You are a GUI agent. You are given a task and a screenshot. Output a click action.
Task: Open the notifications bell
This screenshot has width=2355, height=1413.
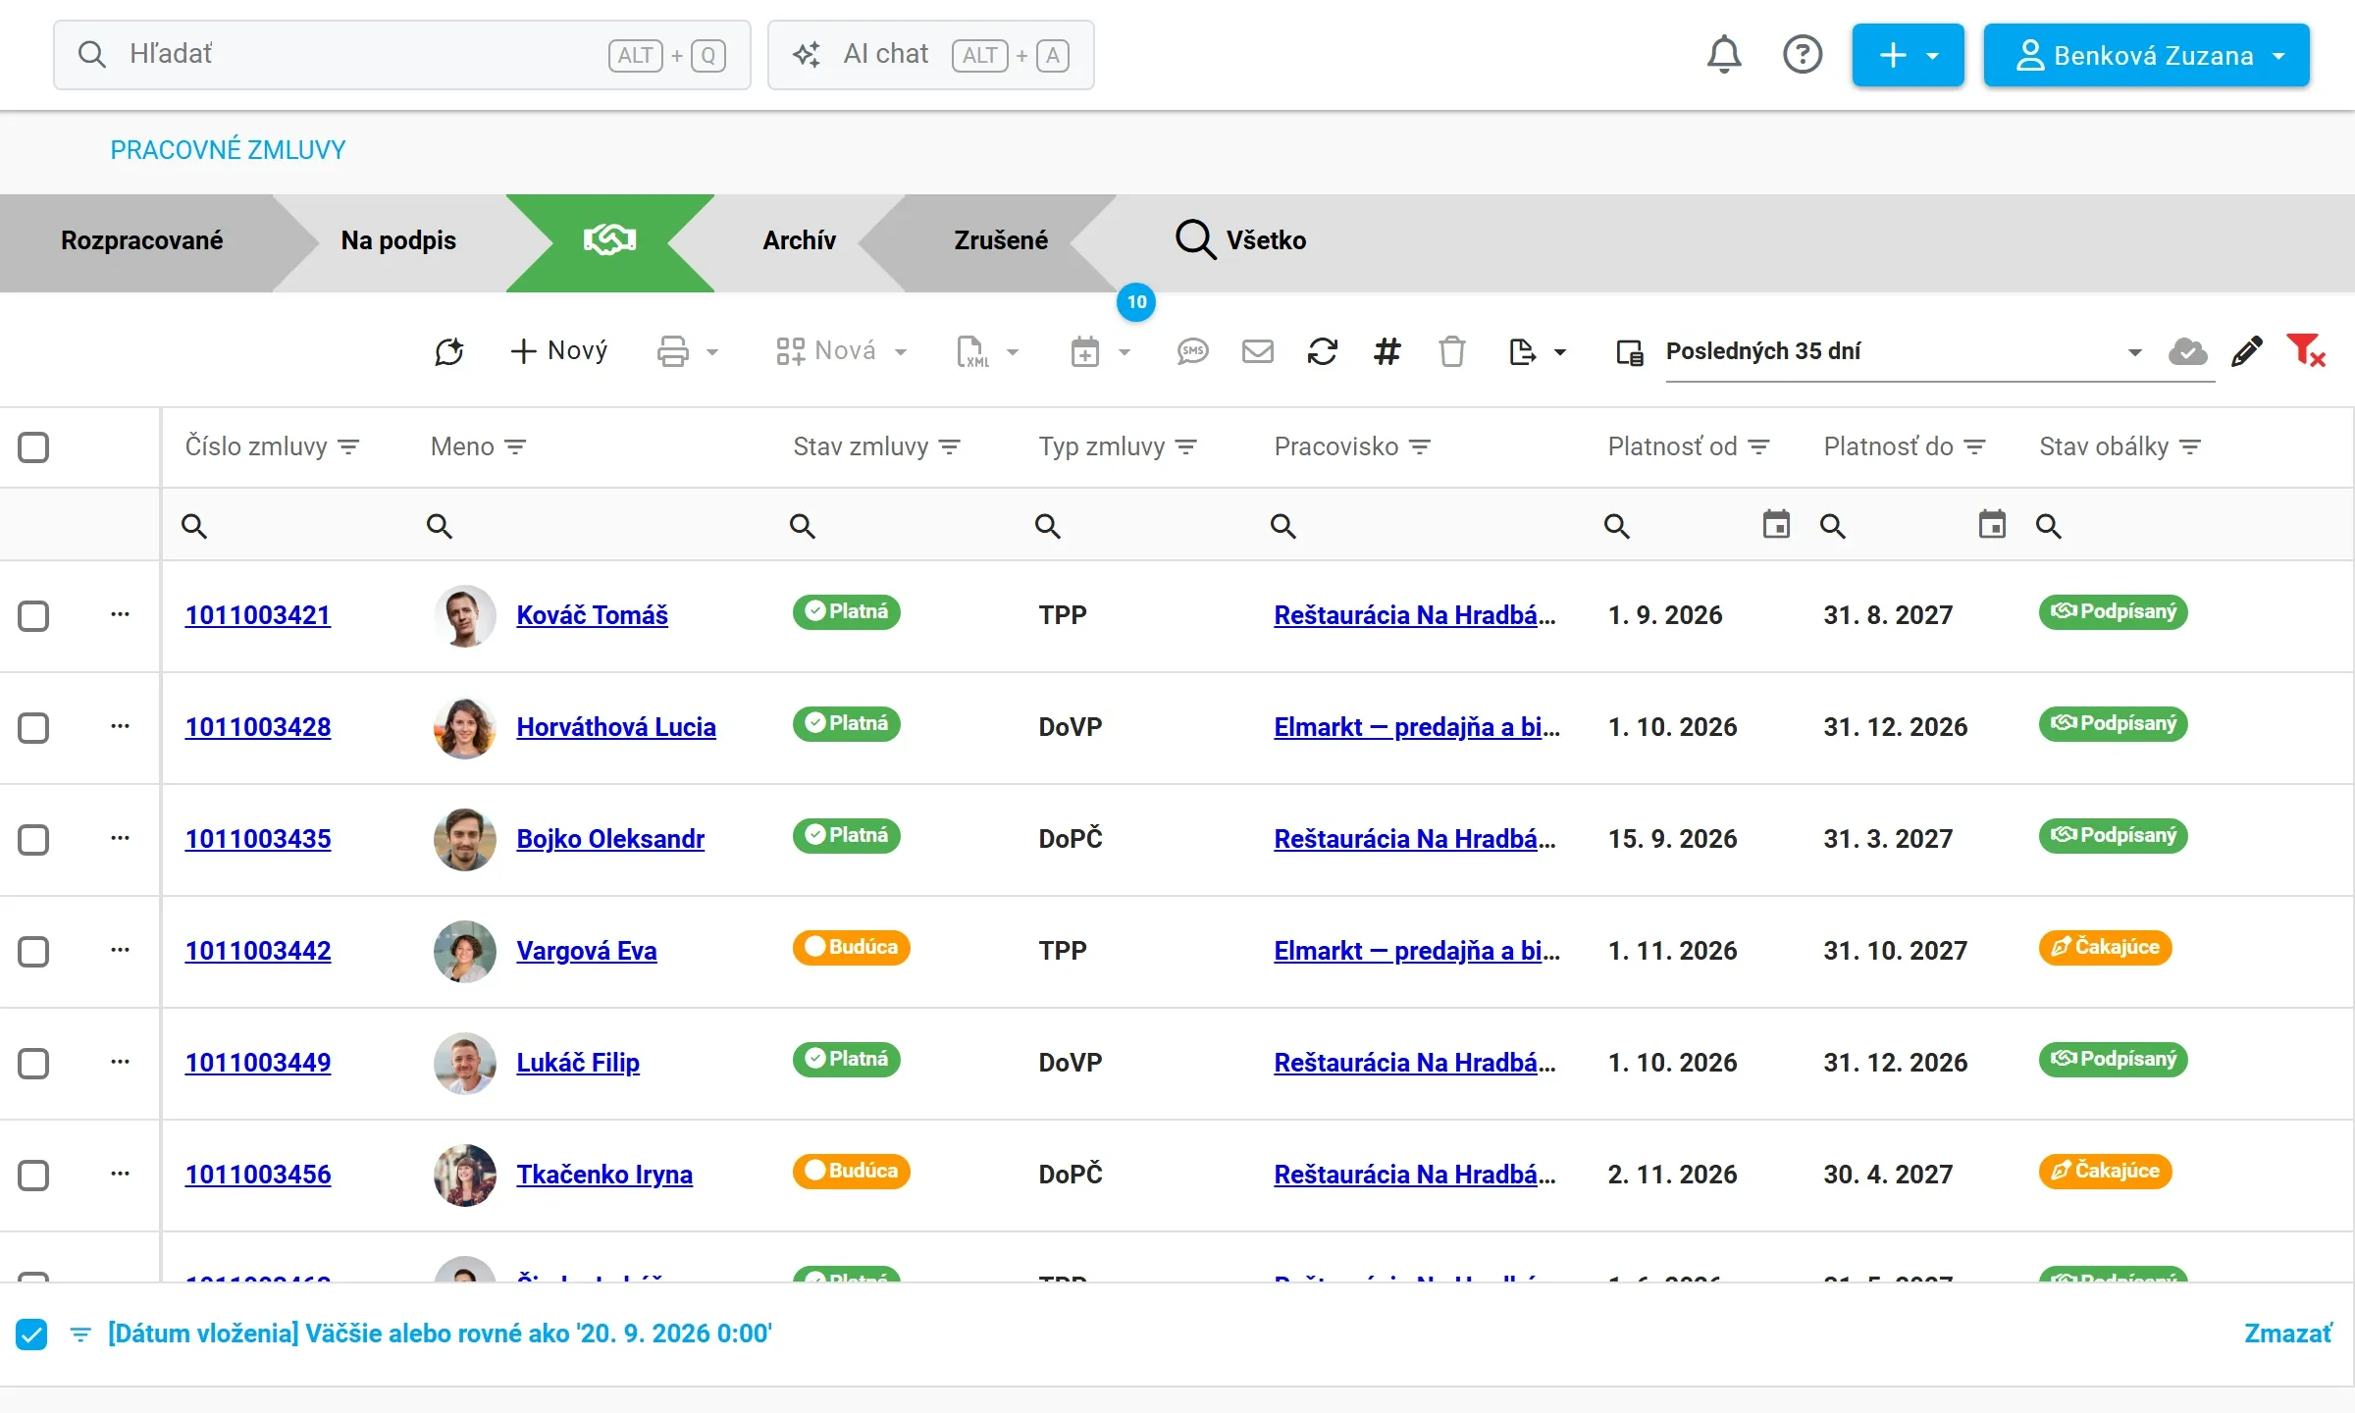coord(1724,55)
